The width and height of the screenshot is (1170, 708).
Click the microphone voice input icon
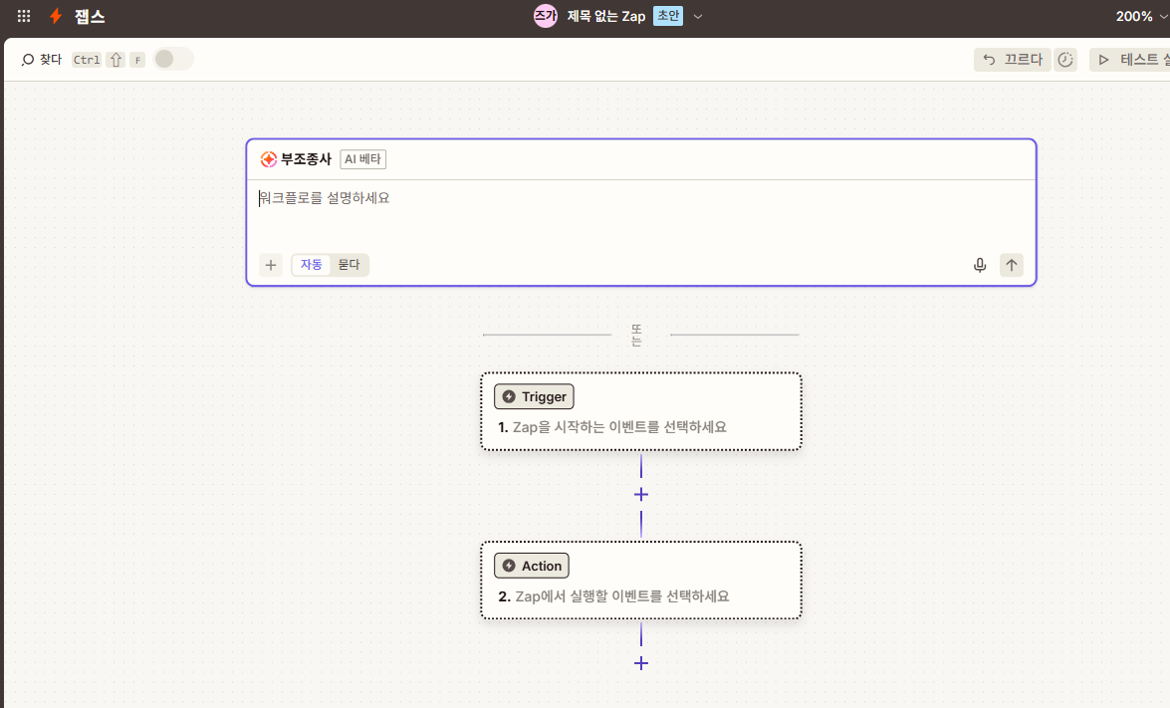pos(980,265)
